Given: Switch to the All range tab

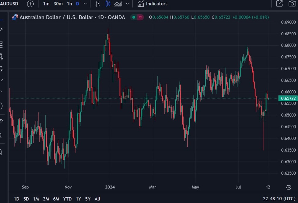Looking at the screenshot, I should coord(97,199).
